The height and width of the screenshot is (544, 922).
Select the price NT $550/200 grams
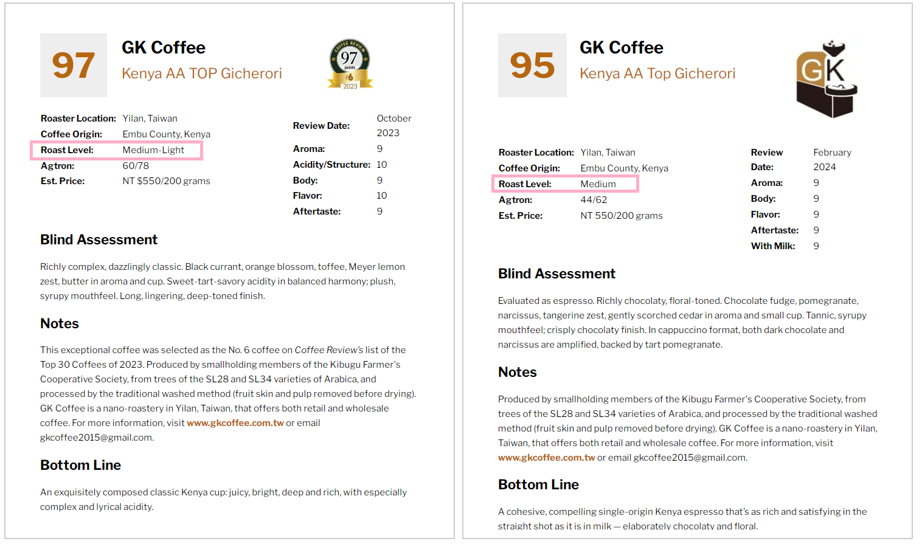(167, 181)
